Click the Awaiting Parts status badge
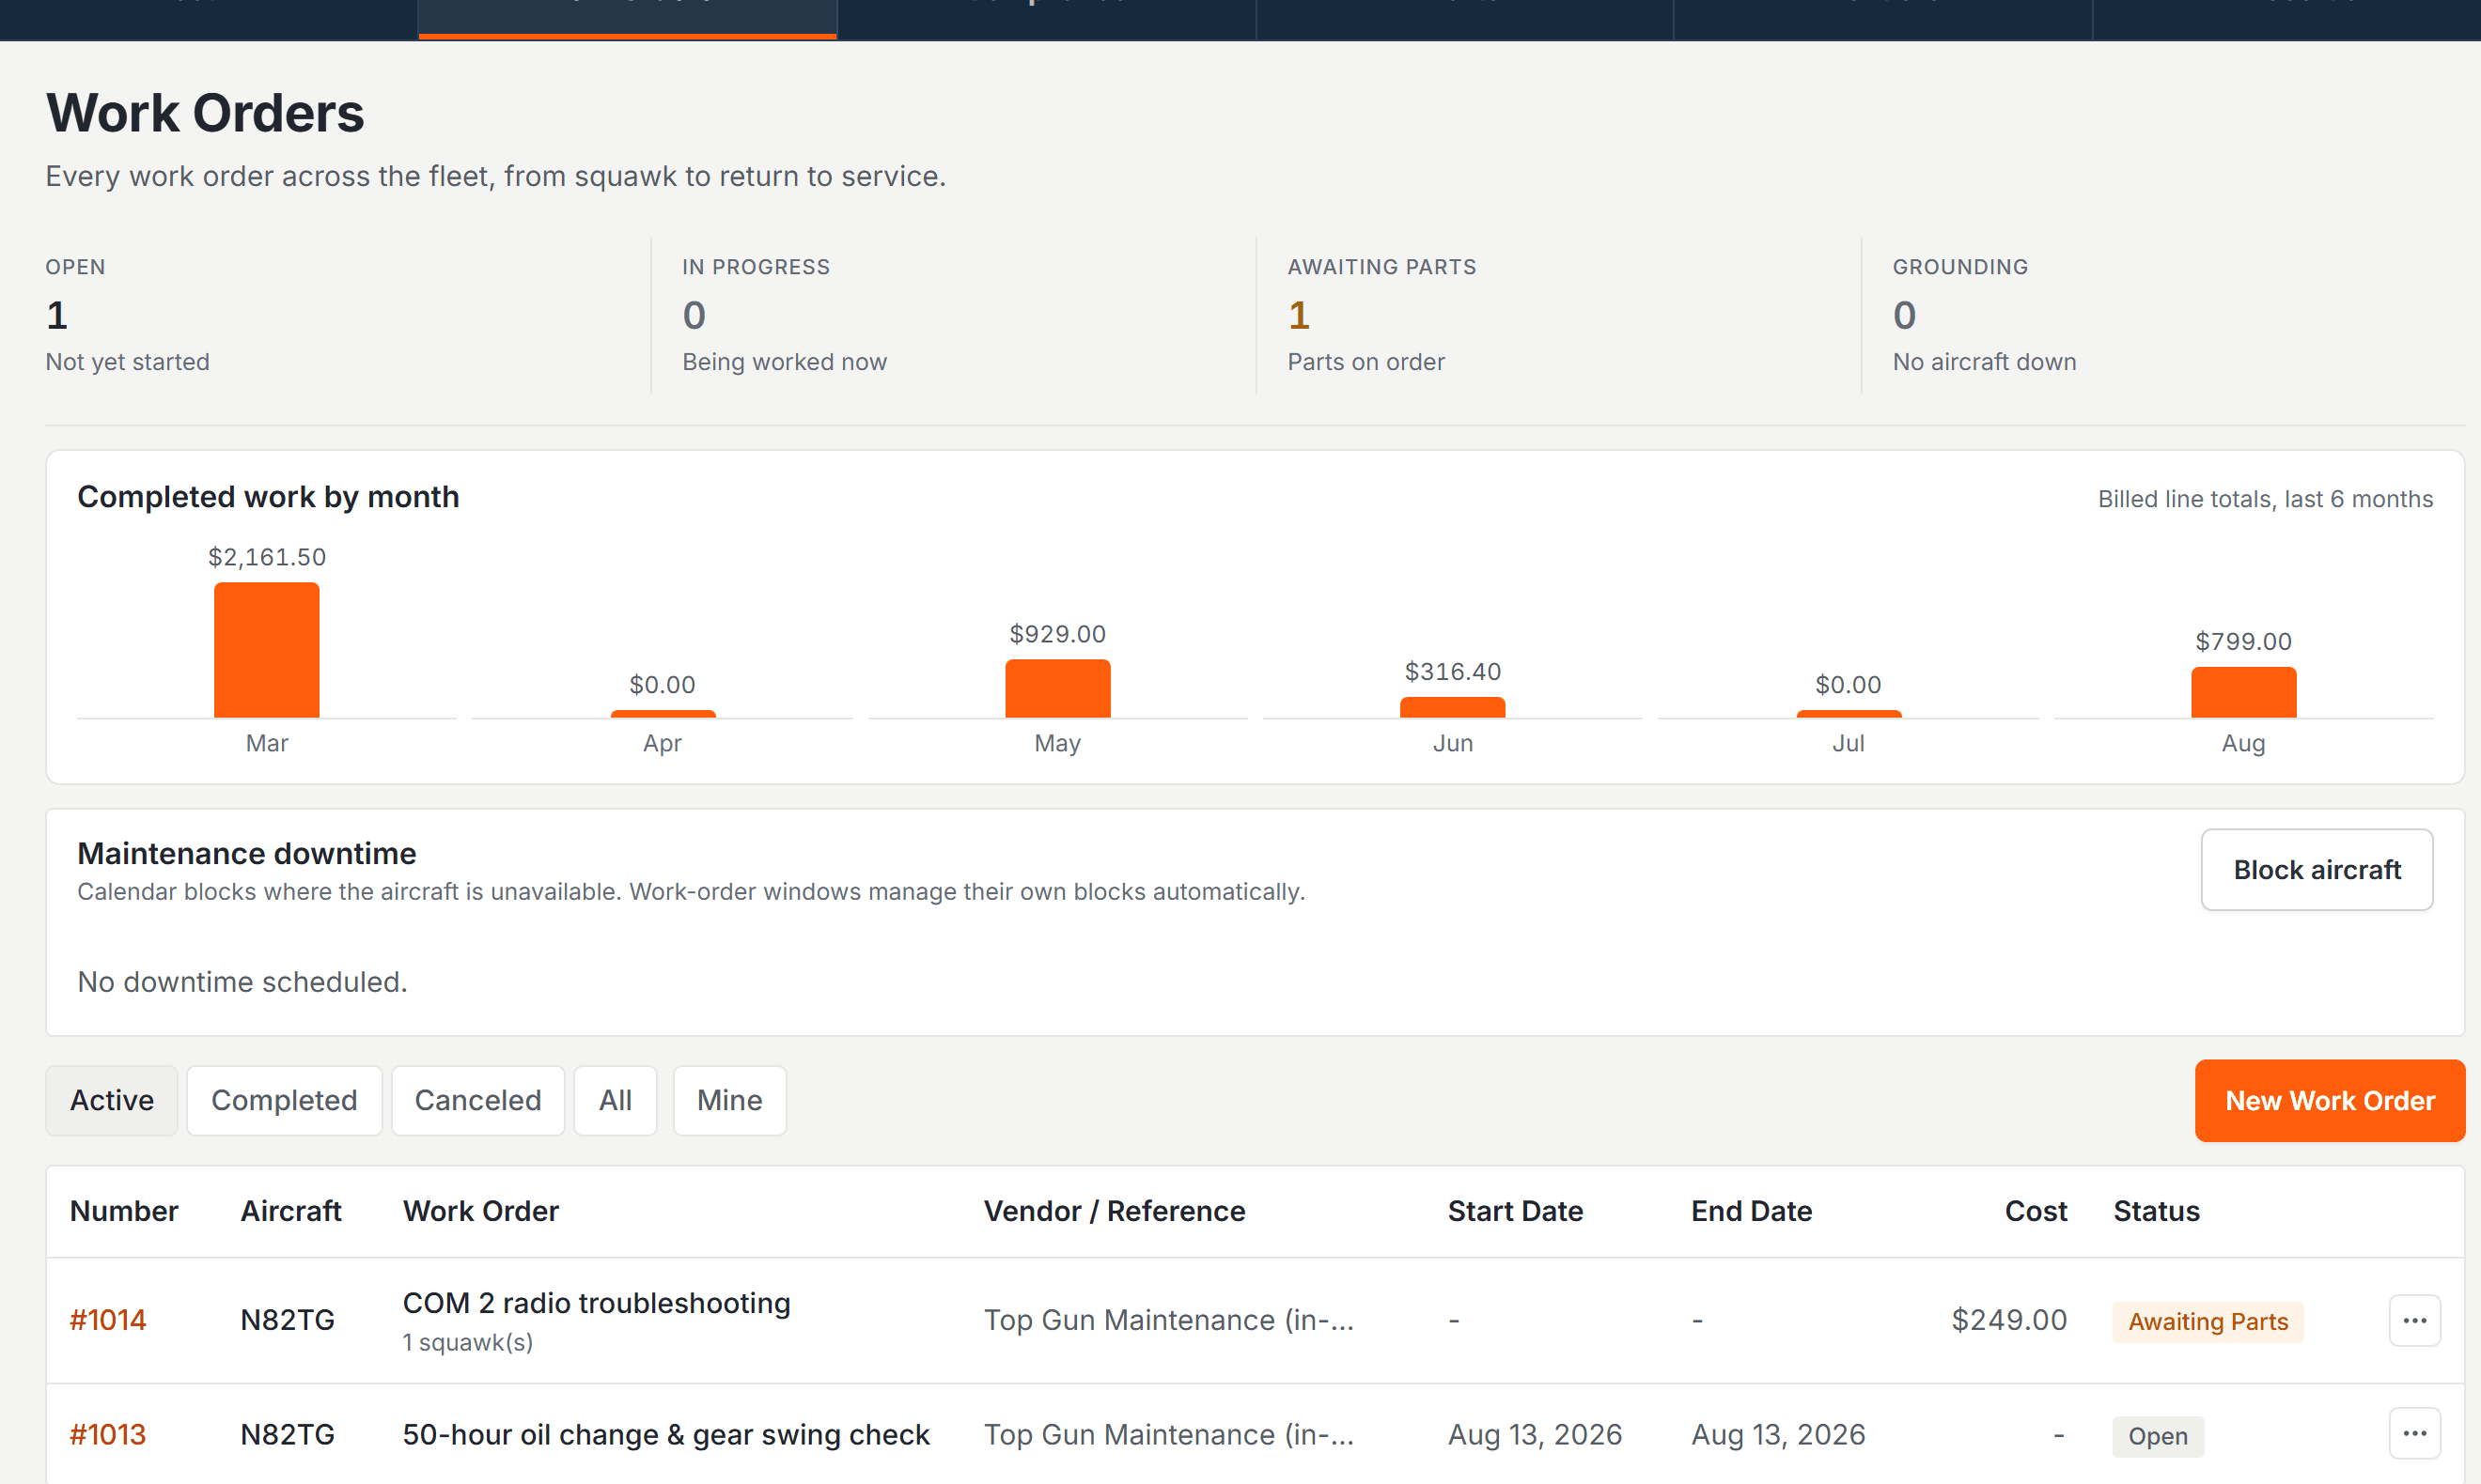The height and width of the screenshot is (1484, 2481). 2208,1321
